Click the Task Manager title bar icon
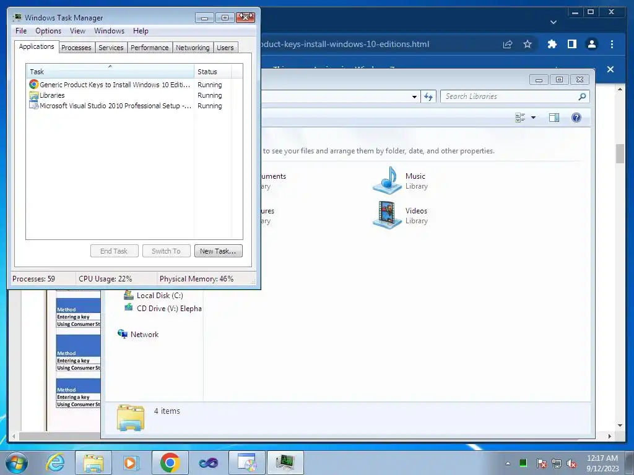This screenshot has height=475, width=634. point(17,17)
